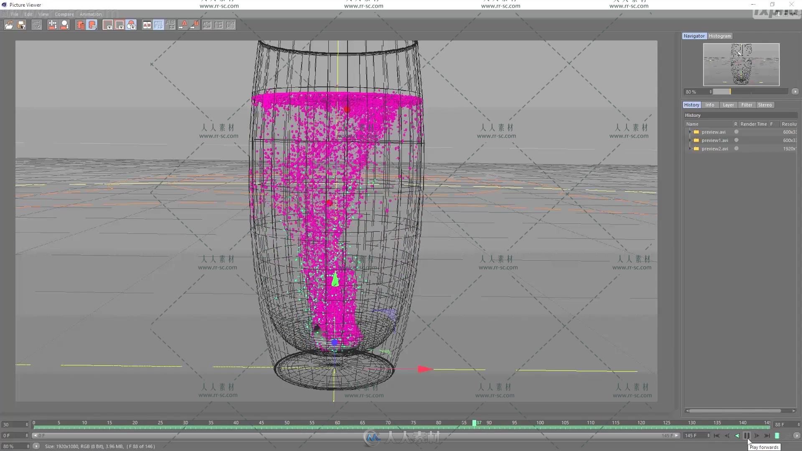Open the Stereo panel tab
The height and width of the screenshot is (451, 802).
pos(764,105)
